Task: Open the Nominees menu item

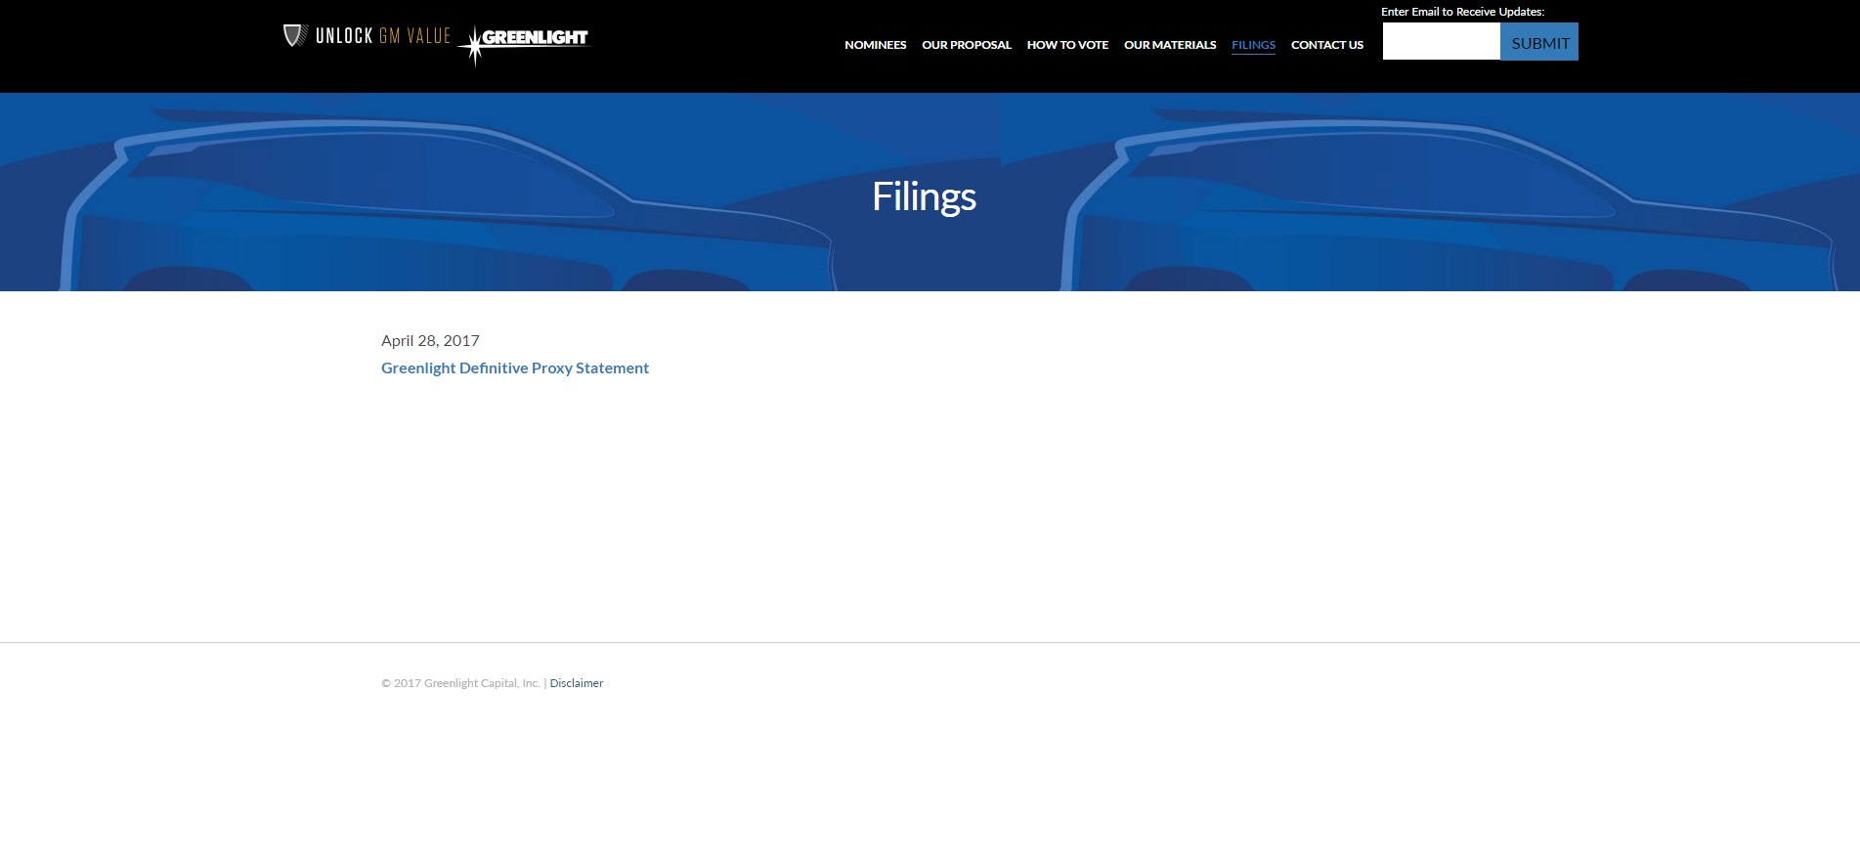Action: pyautogui.click(x=875, y=45)
